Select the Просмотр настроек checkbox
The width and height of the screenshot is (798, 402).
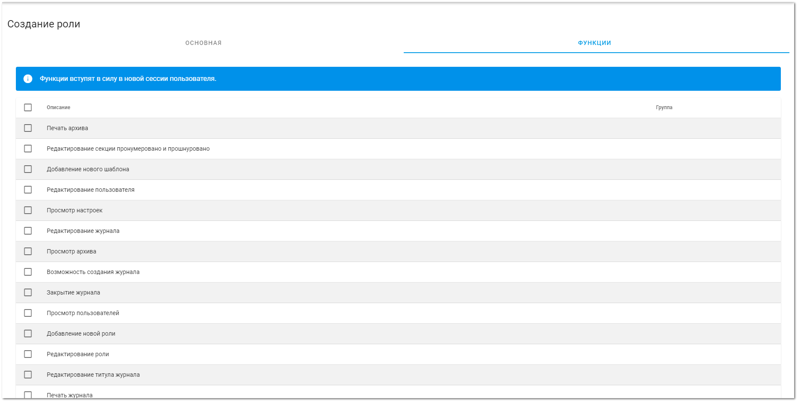tap(28, 210)
